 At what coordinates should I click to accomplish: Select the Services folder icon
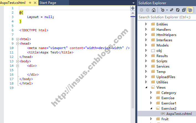pos(153,66)
